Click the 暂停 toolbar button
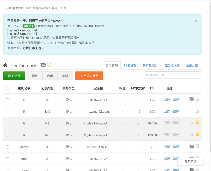This screenshot has height=171, width=211. 35,76
